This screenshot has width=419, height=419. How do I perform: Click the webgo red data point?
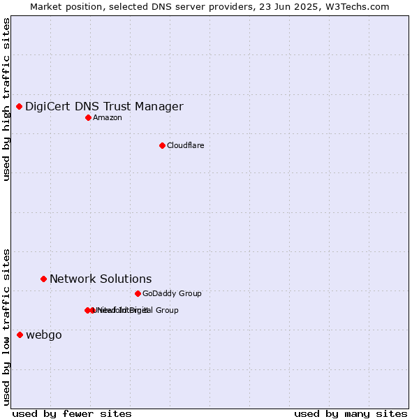click(20, 335)
